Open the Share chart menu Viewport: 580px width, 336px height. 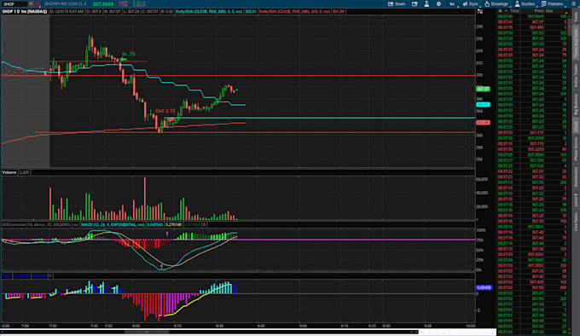(397, 3)
